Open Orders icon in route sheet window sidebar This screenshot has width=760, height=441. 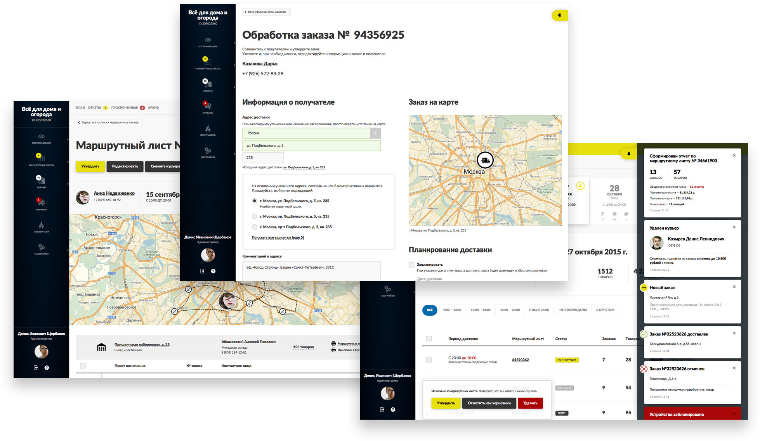click(40, 180)
